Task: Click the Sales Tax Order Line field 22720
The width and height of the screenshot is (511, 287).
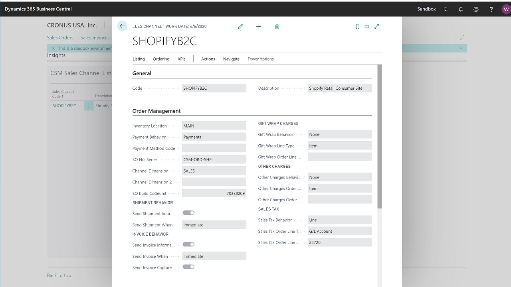Action: point(340,242)
